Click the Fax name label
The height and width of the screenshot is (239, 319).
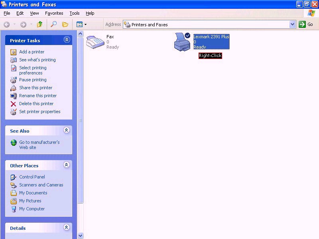click(110, 37)
